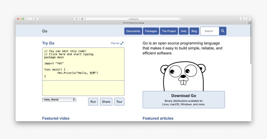This screenshot has width=267, height=139.
Task: Click the magnifying glass search button
Action: (x=223, y=31)
